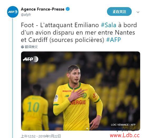Screen dimensions: 142x138
Task: Click the date 2019年1月22日
Action: (x=50, y=136)
